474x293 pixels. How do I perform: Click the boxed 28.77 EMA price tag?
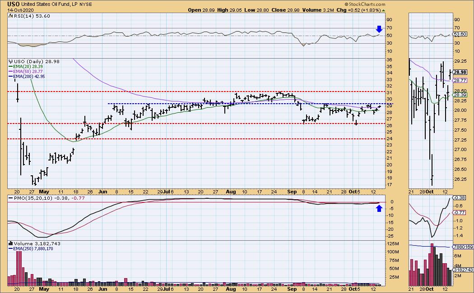click(460, 80)
